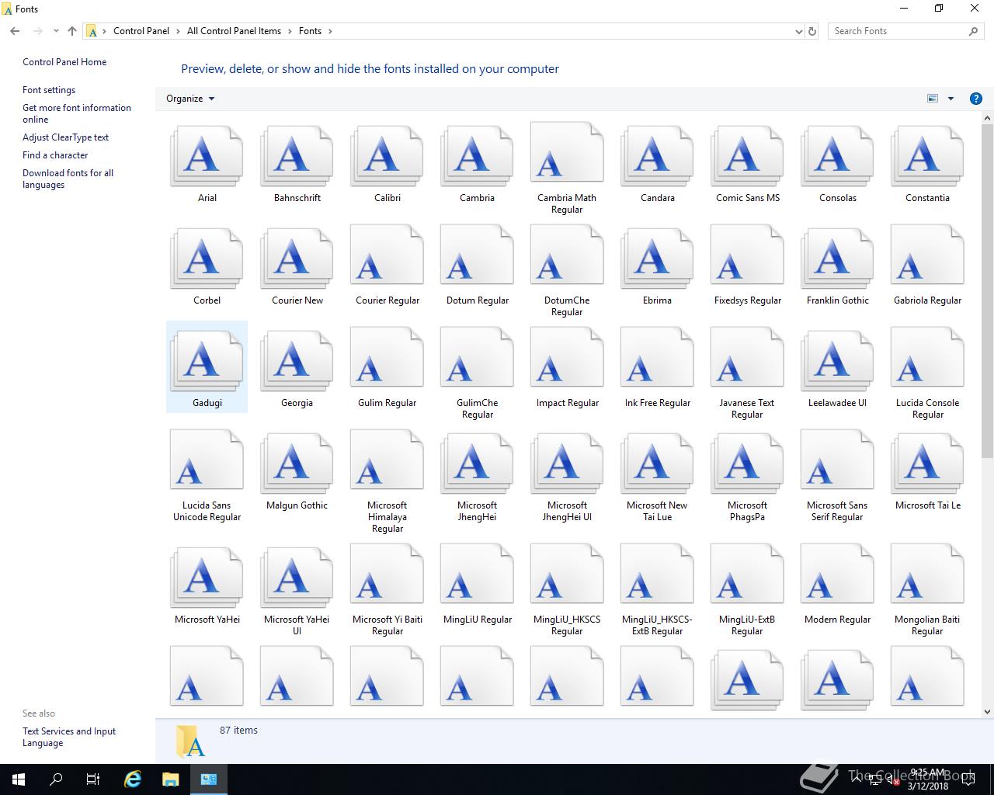Open the Organize dropdown menu
994x795 pixels.
tap(190, 99)
